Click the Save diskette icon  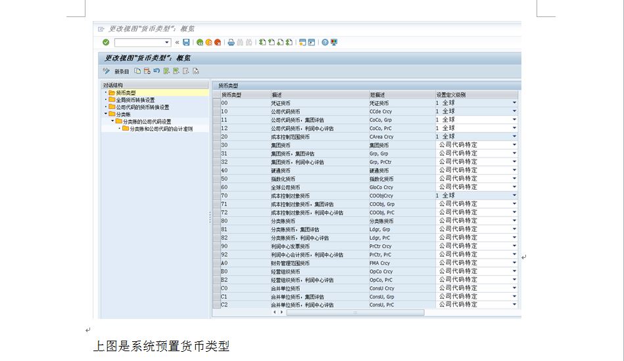(x=186, y=42)
